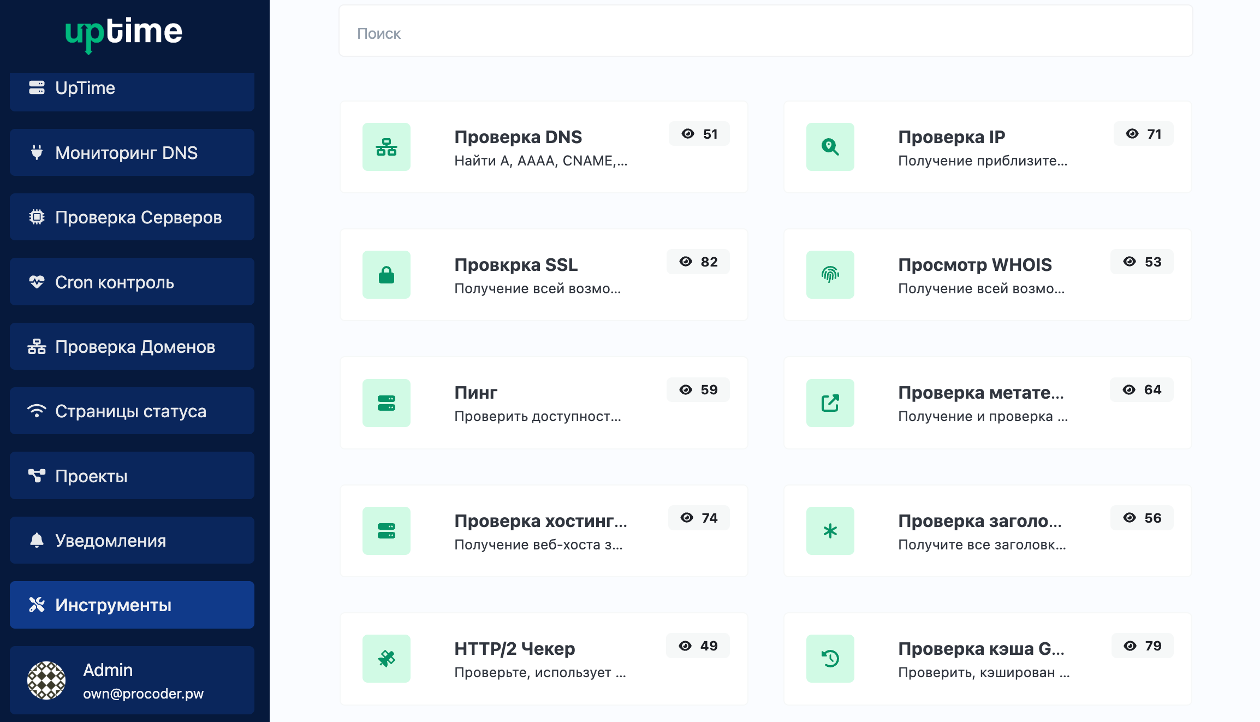Click the 79 views badge on cache check
This screenshot has width=1260, height=722.
click(1142, 646)
